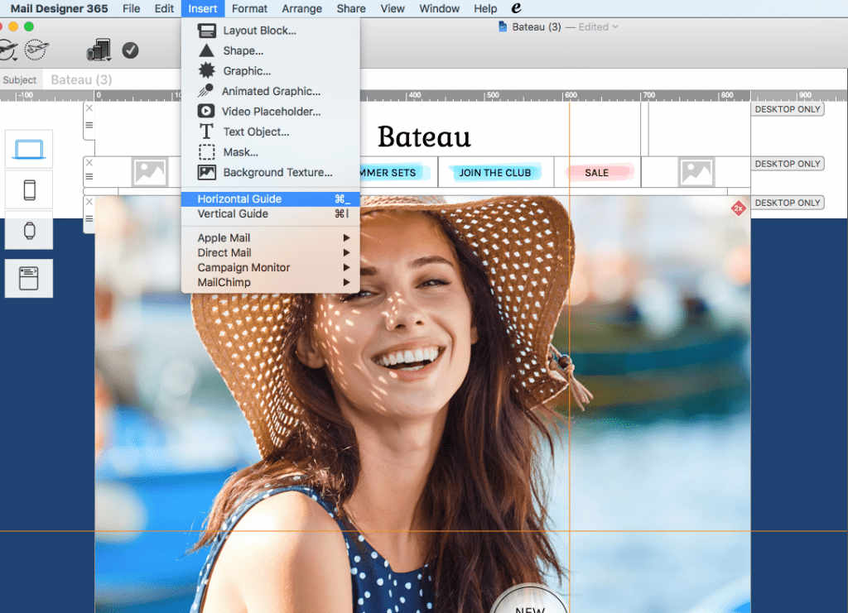Pick Background Texture menu item
Image resolution: width=848 pixels, height=613 pixels.
(x=271, y=172)
